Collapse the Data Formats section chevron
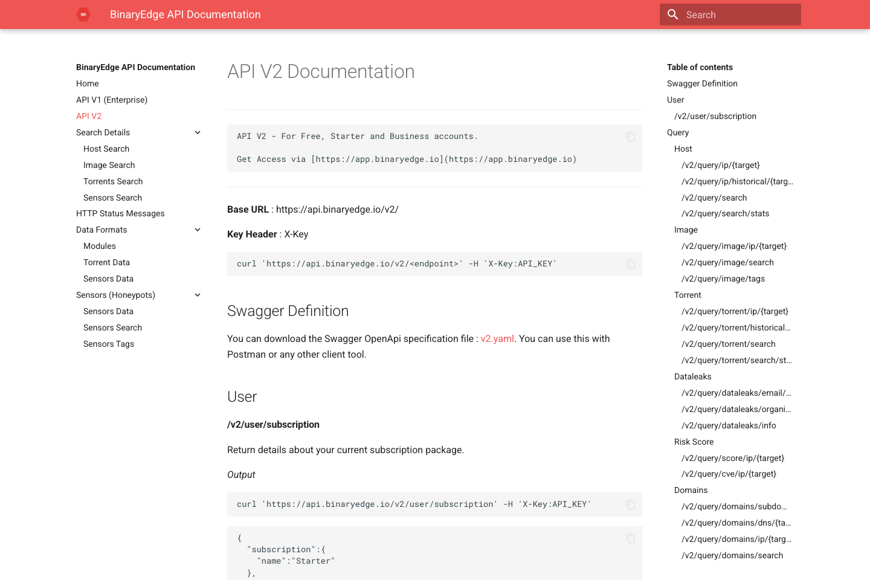Viewport: 870px width, 580px height. click(x=198, y=230)
